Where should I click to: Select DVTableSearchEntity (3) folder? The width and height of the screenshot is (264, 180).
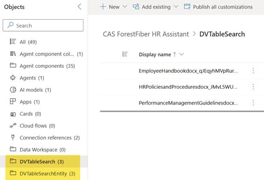click(x=47, y=174)
